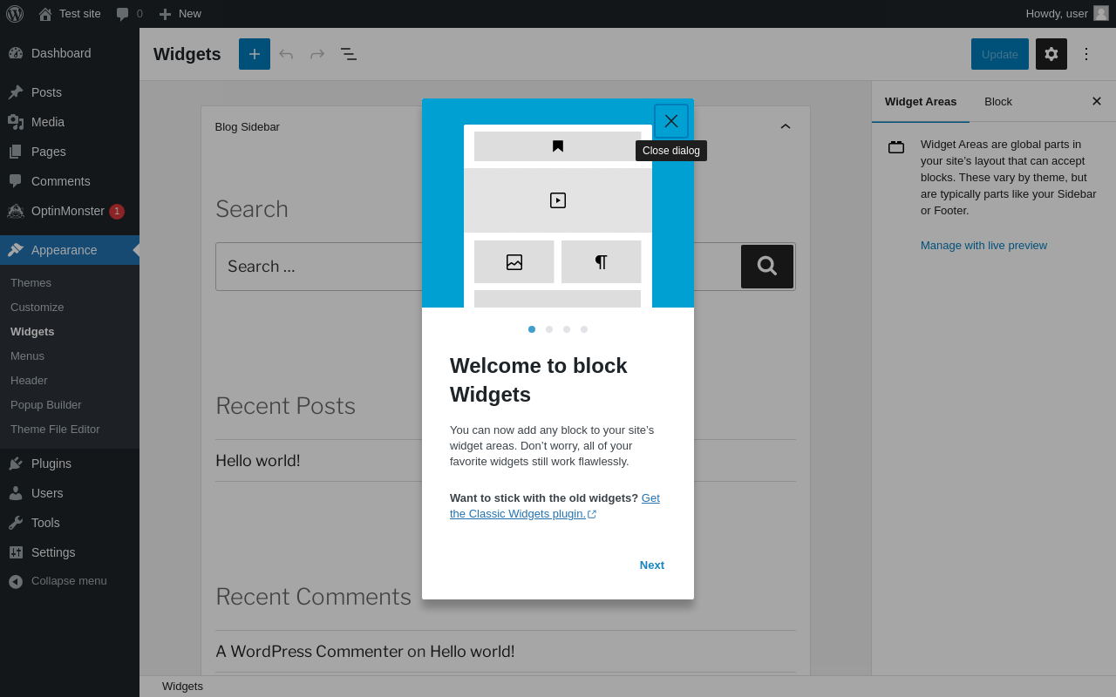Jump to fourth page dot of guide
Image resolution: width=1116 pixels, height=697 pixels.
[x=584, y=329]
